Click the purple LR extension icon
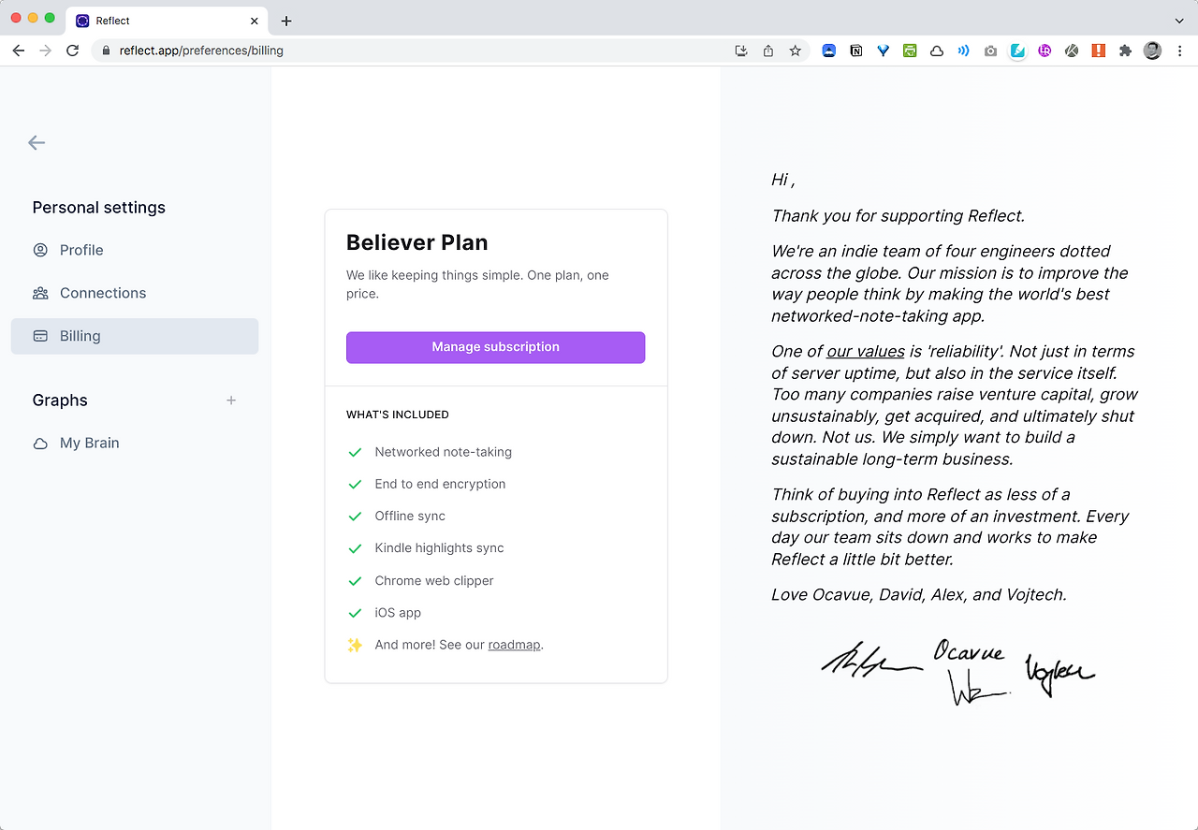The image size is (1198, 830). click(x=1045, y=51)
